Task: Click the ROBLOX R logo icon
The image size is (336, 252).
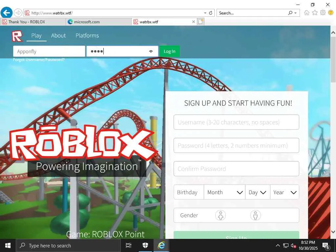Action: [17, 36]
